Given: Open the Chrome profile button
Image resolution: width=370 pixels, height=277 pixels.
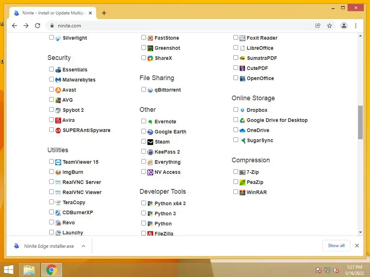Looking at the screenshot, I should [344, 26].
